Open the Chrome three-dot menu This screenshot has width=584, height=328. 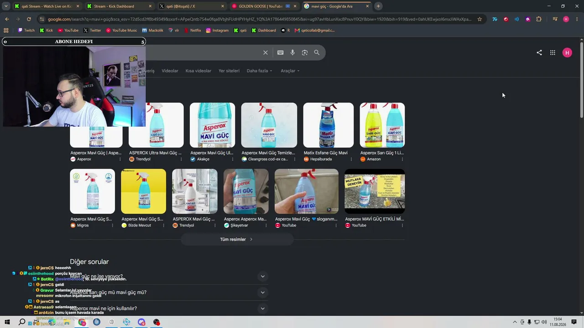[x=577, y=19]
